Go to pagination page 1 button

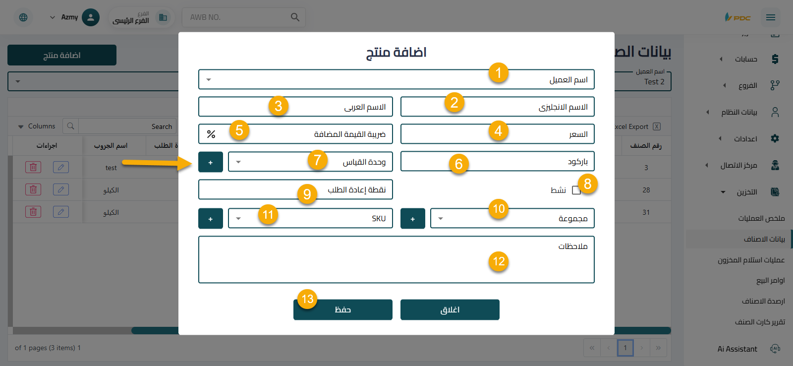pos(625,348)
